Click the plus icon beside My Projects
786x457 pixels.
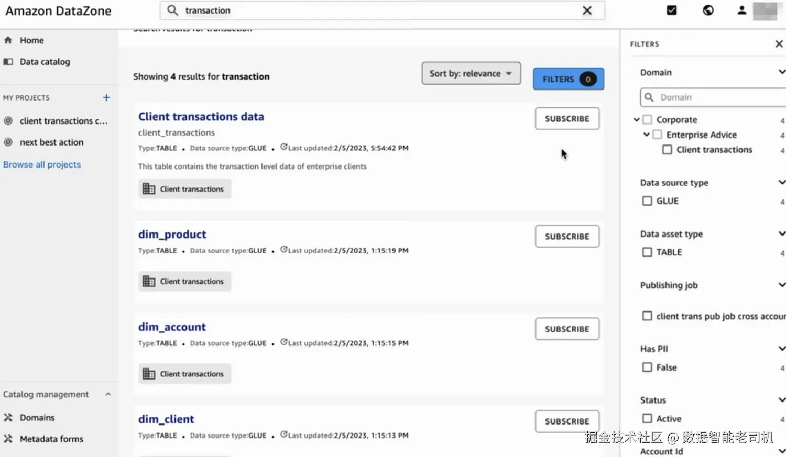click(x=106, y=98)
